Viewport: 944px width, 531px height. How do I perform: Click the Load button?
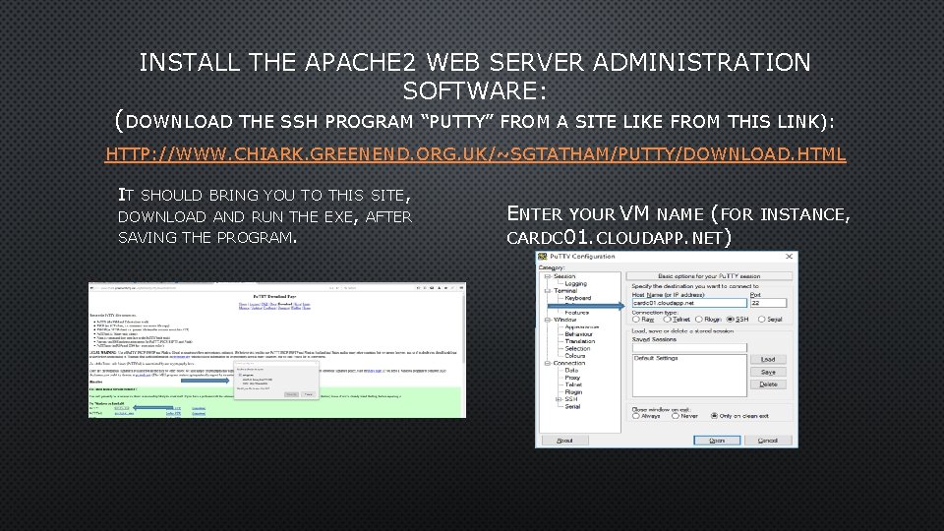coord(768,360)
